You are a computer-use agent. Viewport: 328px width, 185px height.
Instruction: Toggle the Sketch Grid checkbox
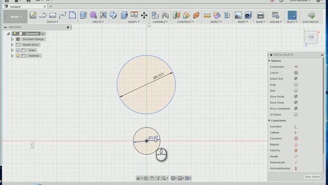click(x=296, y=79)
